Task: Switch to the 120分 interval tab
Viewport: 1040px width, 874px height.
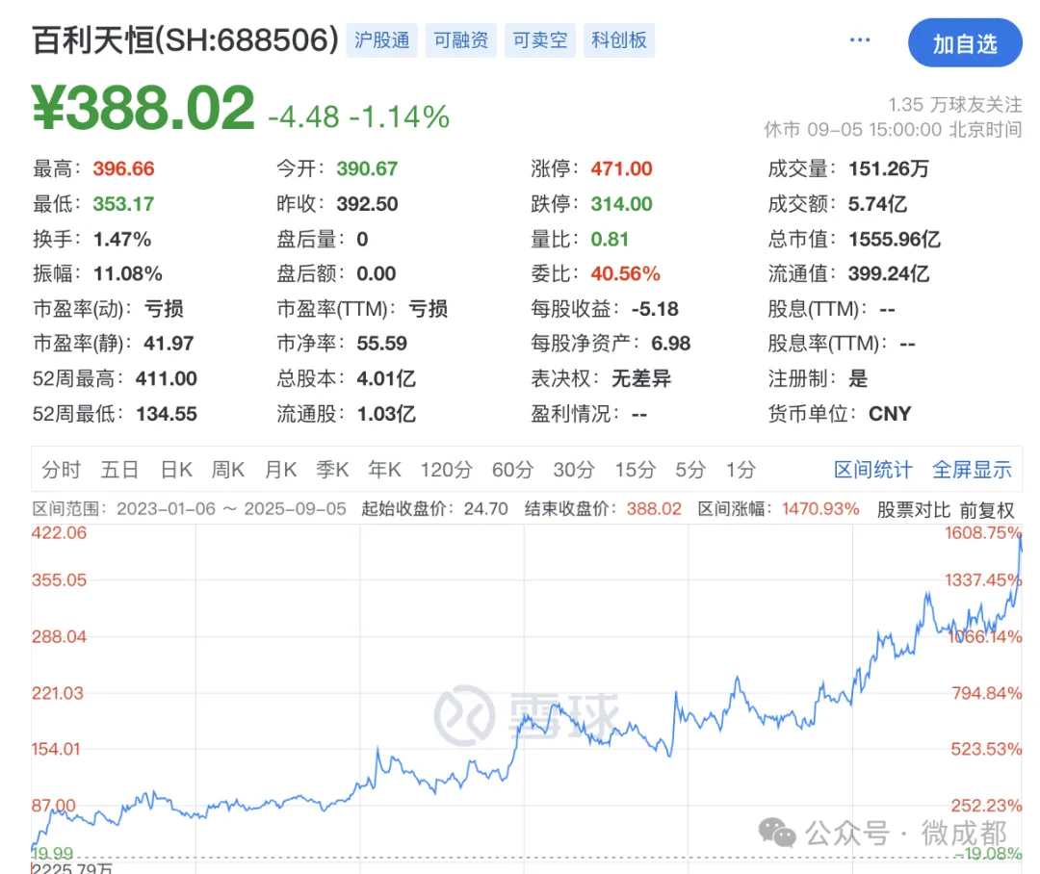Action: (446, 470)
